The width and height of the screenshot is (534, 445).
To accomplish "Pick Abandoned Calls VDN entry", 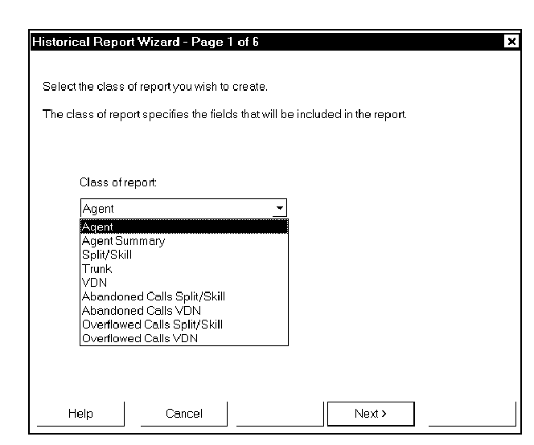I will [184, 311].
